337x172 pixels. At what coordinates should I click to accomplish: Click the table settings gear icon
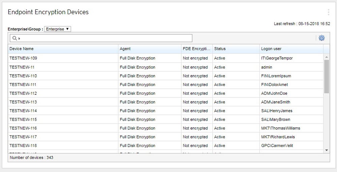click(x=321, y=38)
